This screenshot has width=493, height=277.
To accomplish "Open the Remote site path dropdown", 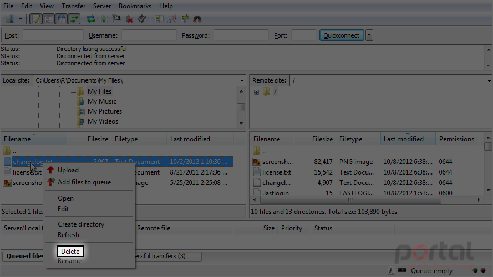I will pos(489,81).
